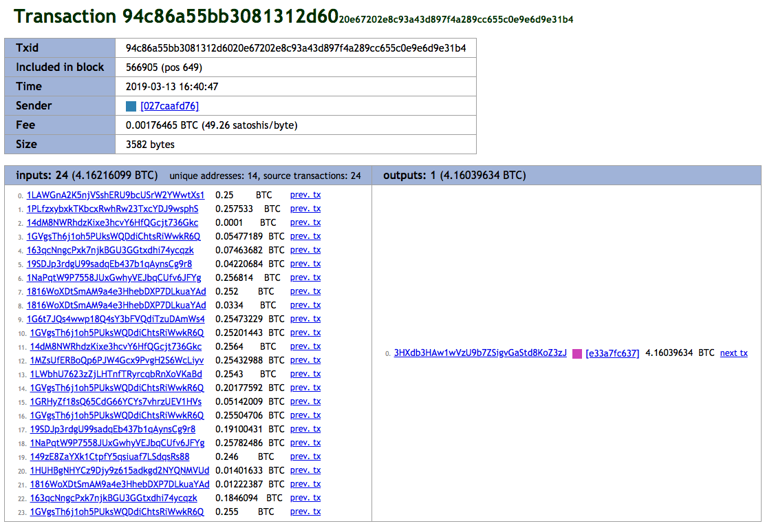The width and height of the screenshot is (765, 526).
Task: Open input address starting with 1GRHyZf18sQ65
Action: point(114,401)
